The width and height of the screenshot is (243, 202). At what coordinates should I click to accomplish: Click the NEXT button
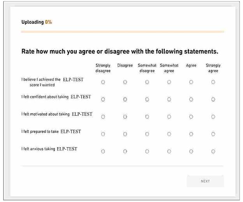pyautogui.click(x=205, y=181)
